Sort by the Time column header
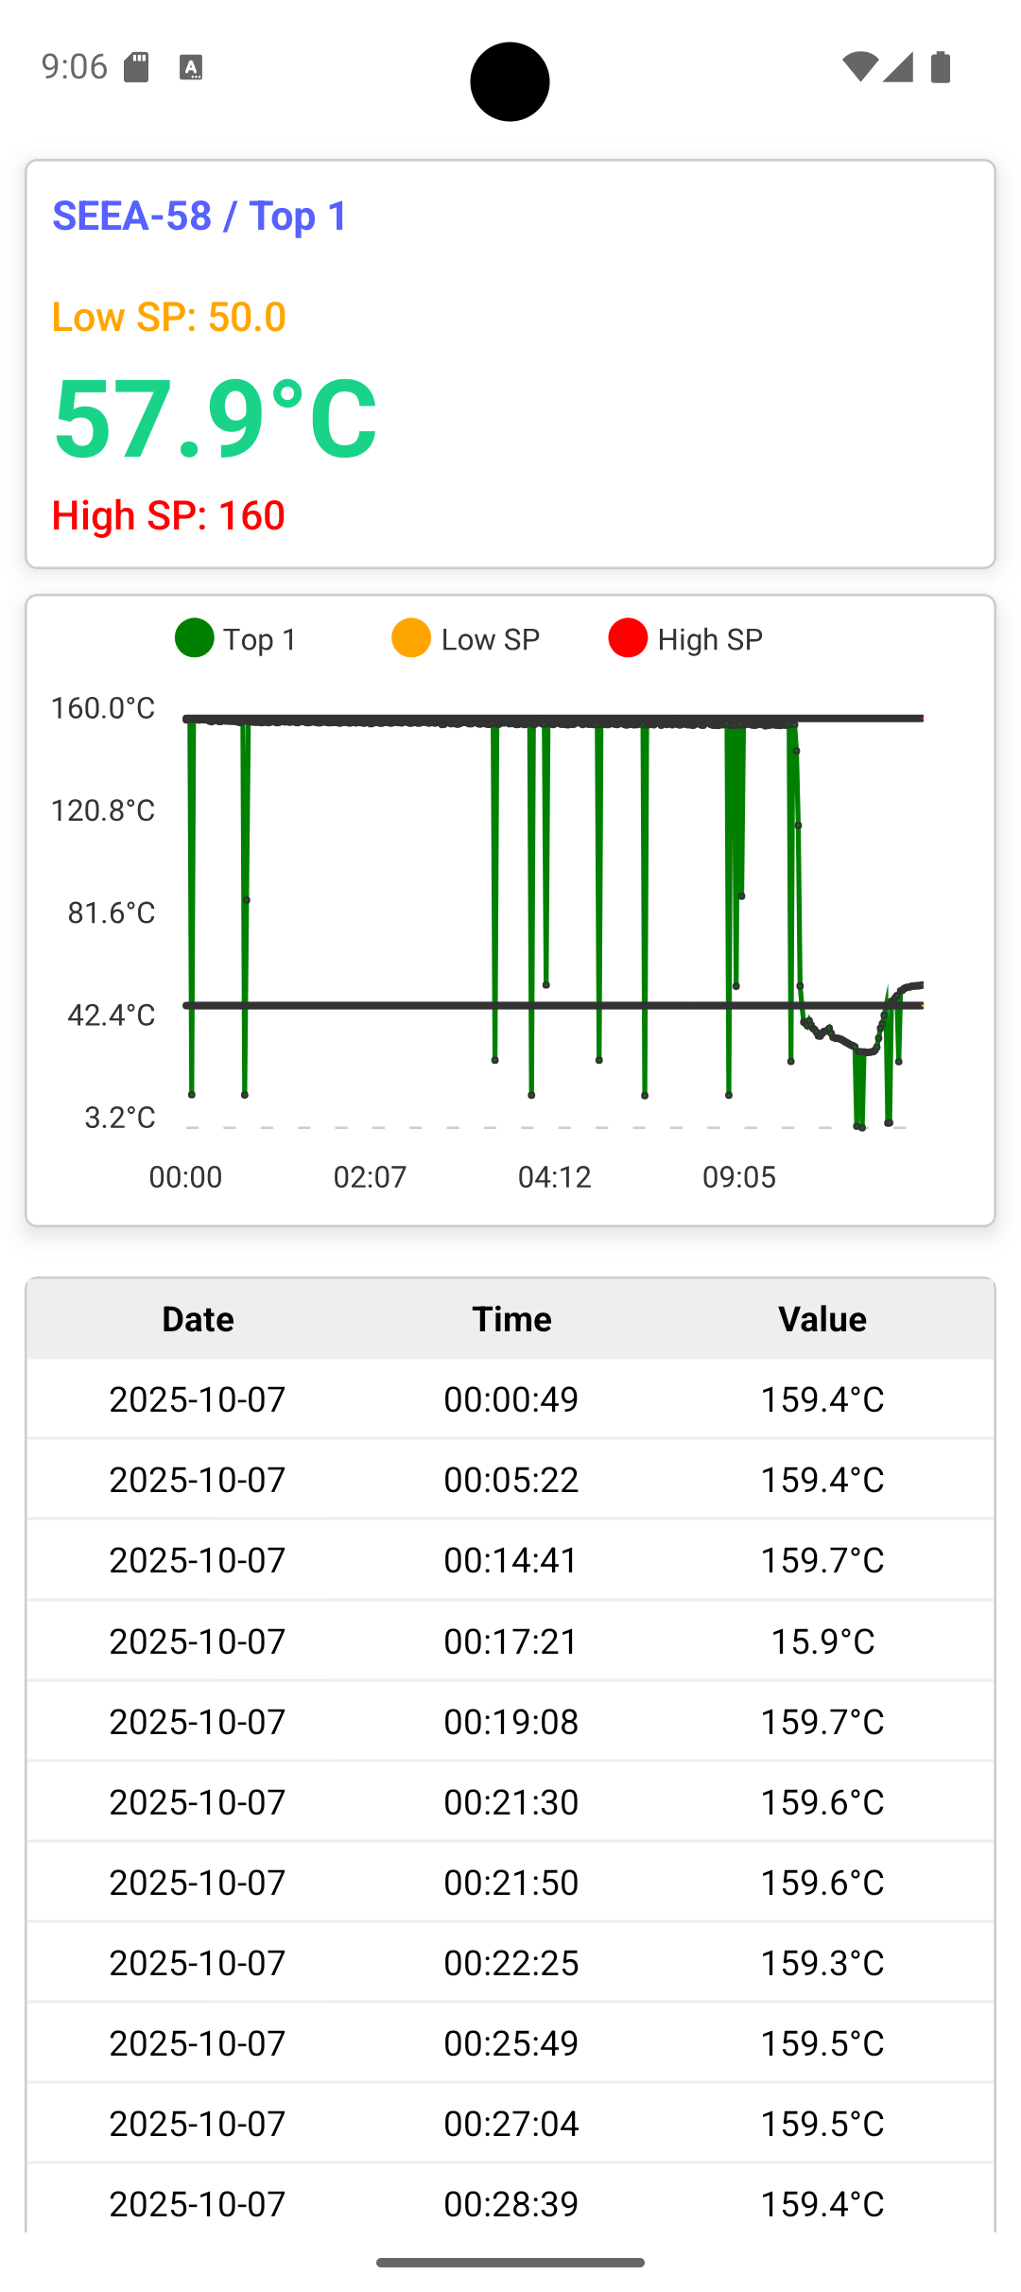The image size is (1021, 2292). pos(511,1319)
